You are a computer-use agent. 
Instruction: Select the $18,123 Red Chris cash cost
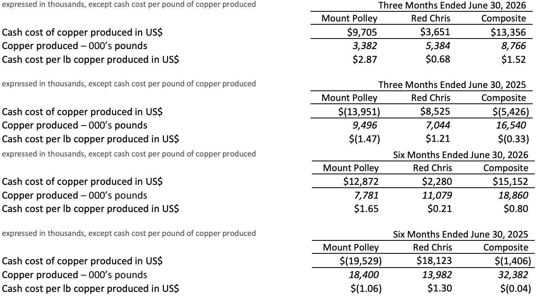[x=434, y=261]
